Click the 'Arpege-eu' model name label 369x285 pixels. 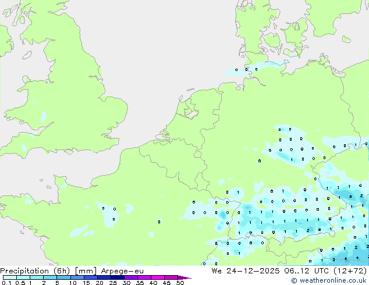pos(122,272)
